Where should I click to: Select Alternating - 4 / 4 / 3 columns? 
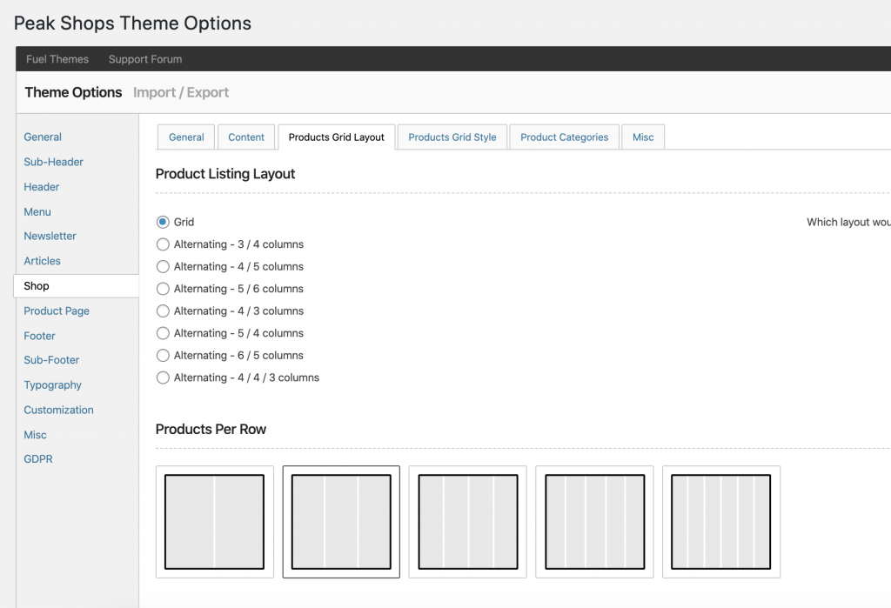(x=163, y=377)
